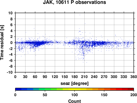Click x-axis tick label '150'
The width and height of the screenshot is (137, 103).
(x=65, y=77)
